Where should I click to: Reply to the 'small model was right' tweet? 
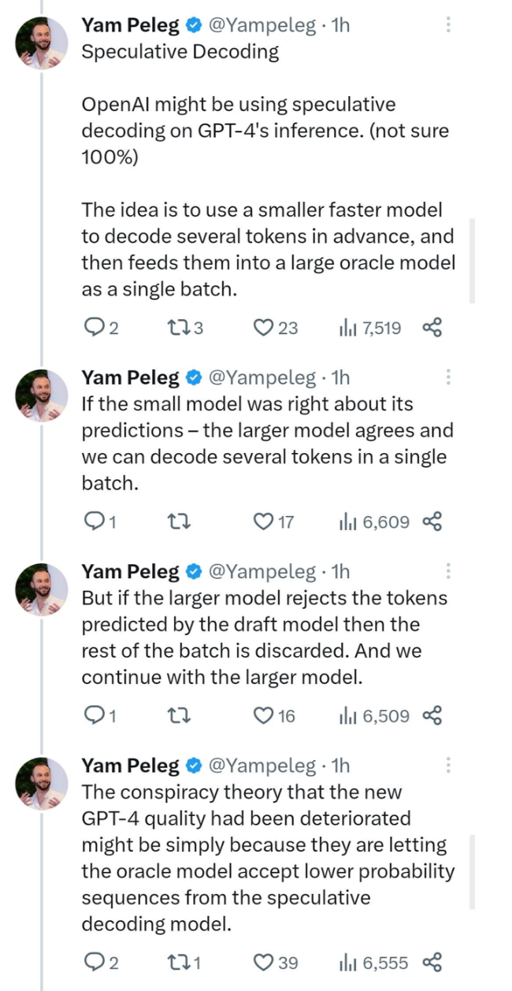tap(100, 521)
